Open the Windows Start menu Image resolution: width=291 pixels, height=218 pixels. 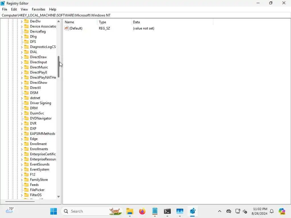tap(53, 211)
